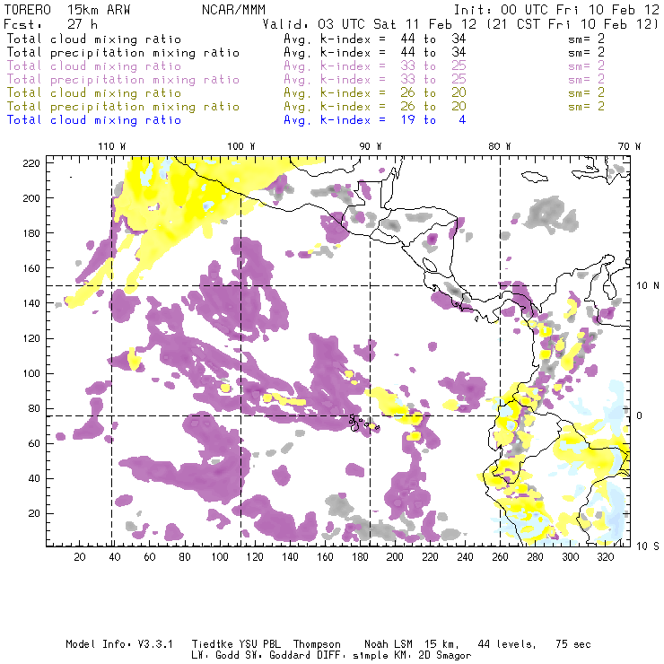Click the "Fcst: 27 h" forecast hour text
The image size is (664, 664).
pos(51,23)
